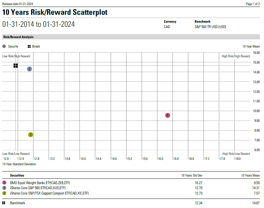The height and width of the screenshot is (208, 264).
Task: Click the blue data point 2 in scatterplot
Action: (29, 69)
